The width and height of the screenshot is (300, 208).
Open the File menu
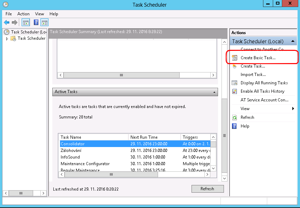[x=9, y=14]
